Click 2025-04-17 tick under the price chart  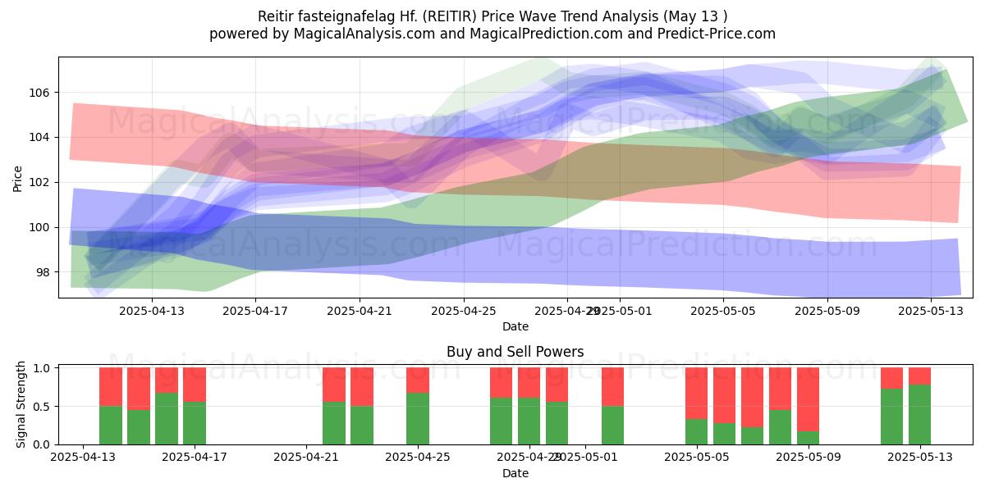255,311
